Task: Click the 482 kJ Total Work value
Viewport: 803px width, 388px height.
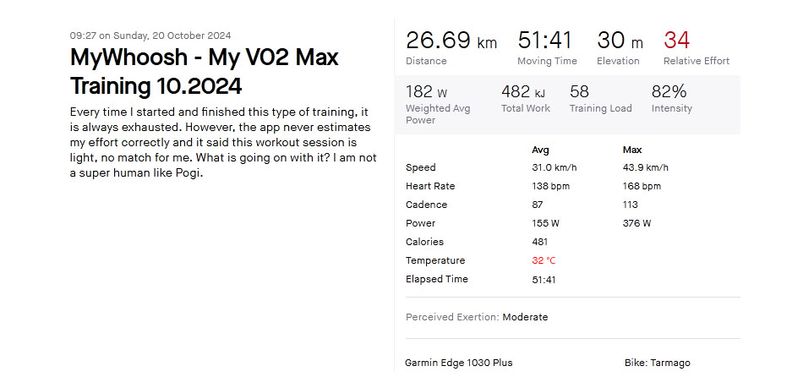Action: point(523,91)
